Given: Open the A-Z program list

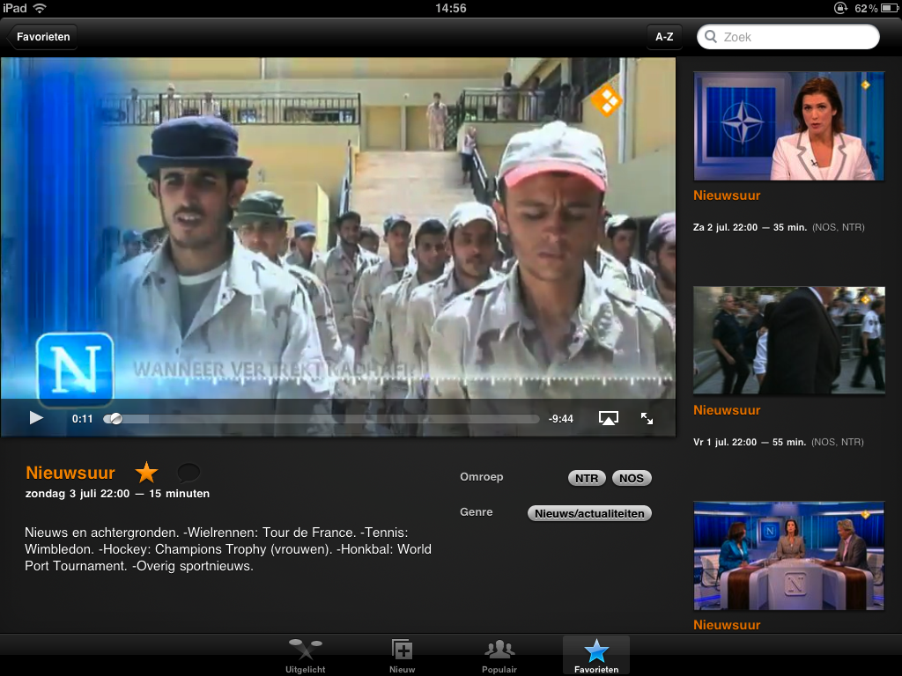Looking at the screenshot, I should (x=664, y=37).
